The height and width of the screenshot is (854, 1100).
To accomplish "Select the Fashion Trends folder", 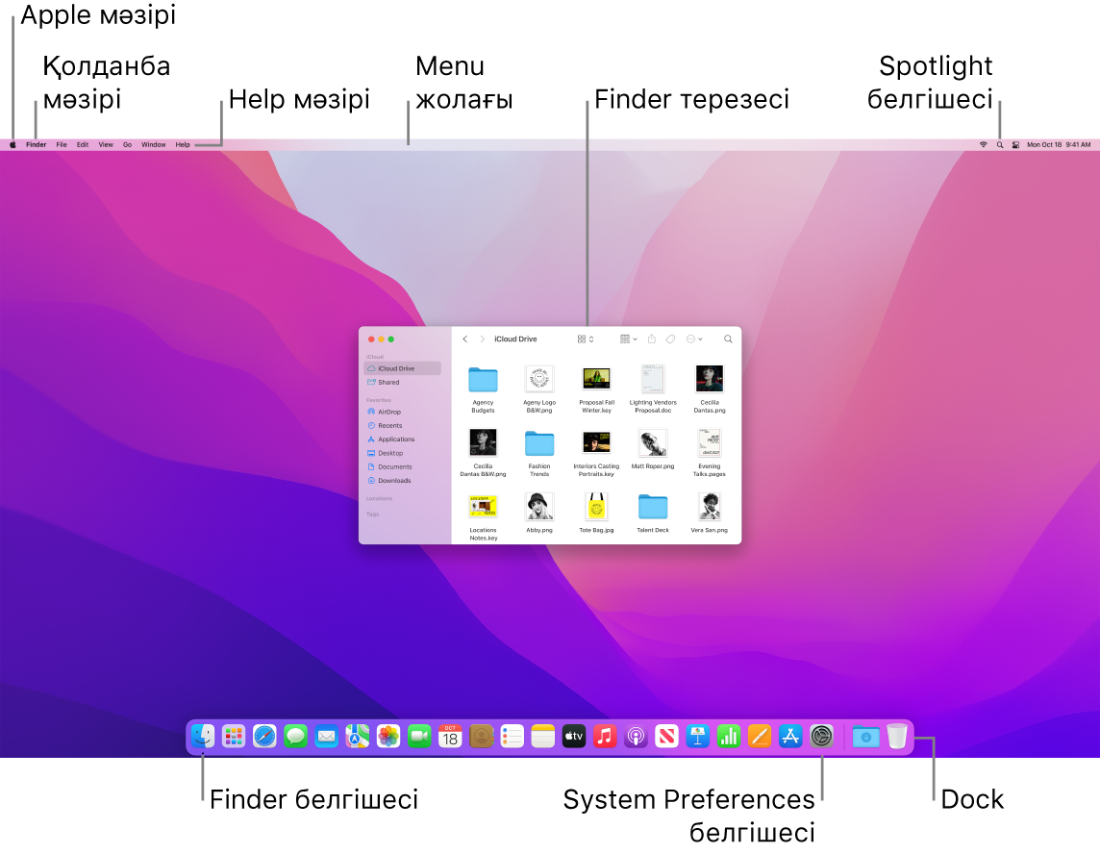I will click(539, 453).
